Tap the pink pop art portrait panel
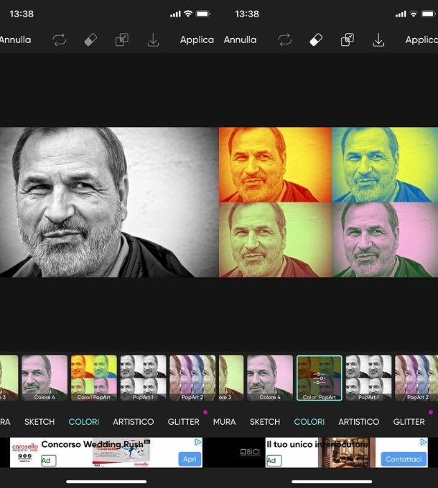 click(385, 240)
